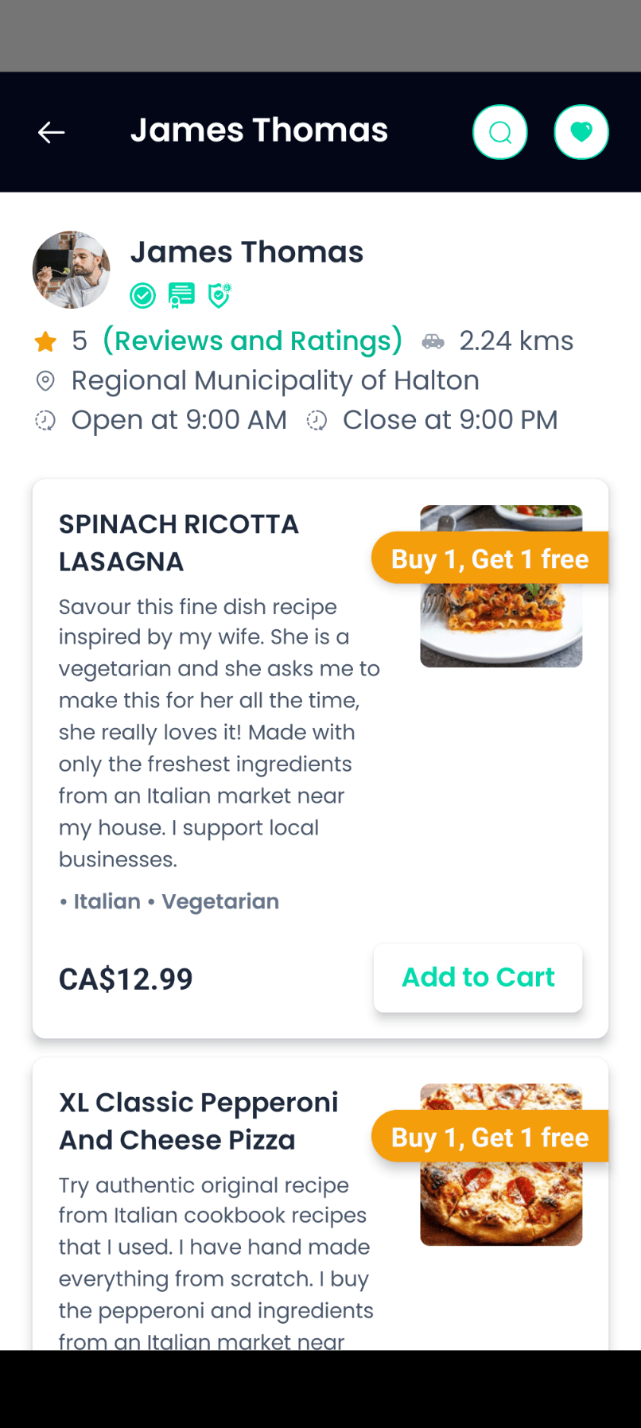Select the lasagna Buy 1, Get 1 free badge
The image size is (641, 1428).
[490, 558]
